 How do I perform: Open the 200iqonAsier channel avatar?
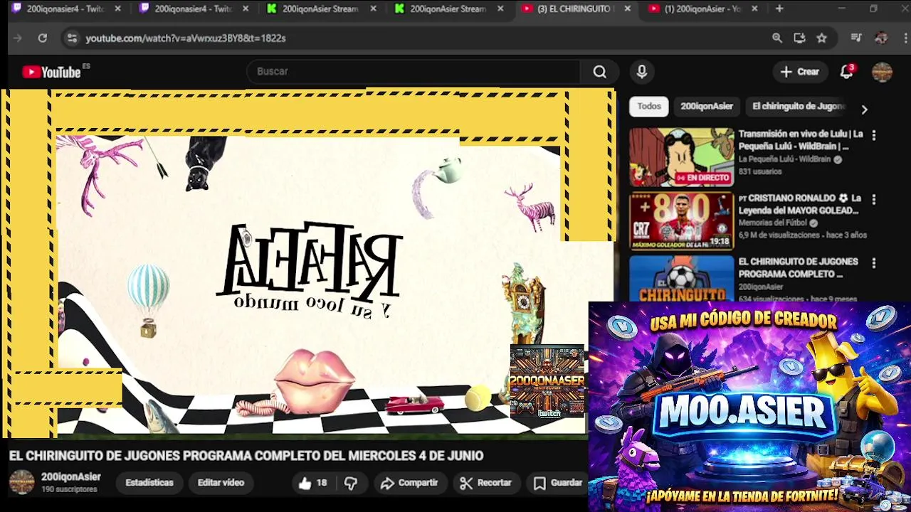[21, 482]
